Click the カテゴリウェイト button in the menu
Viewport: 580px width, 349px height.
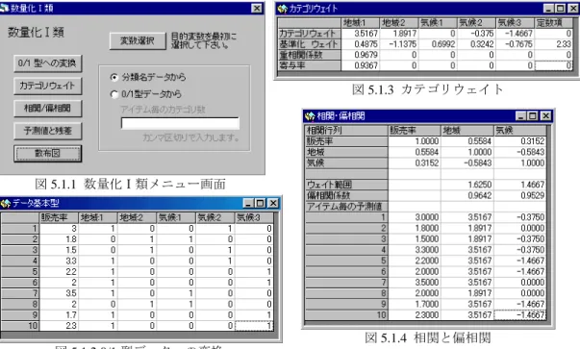(x=47, y=86)
